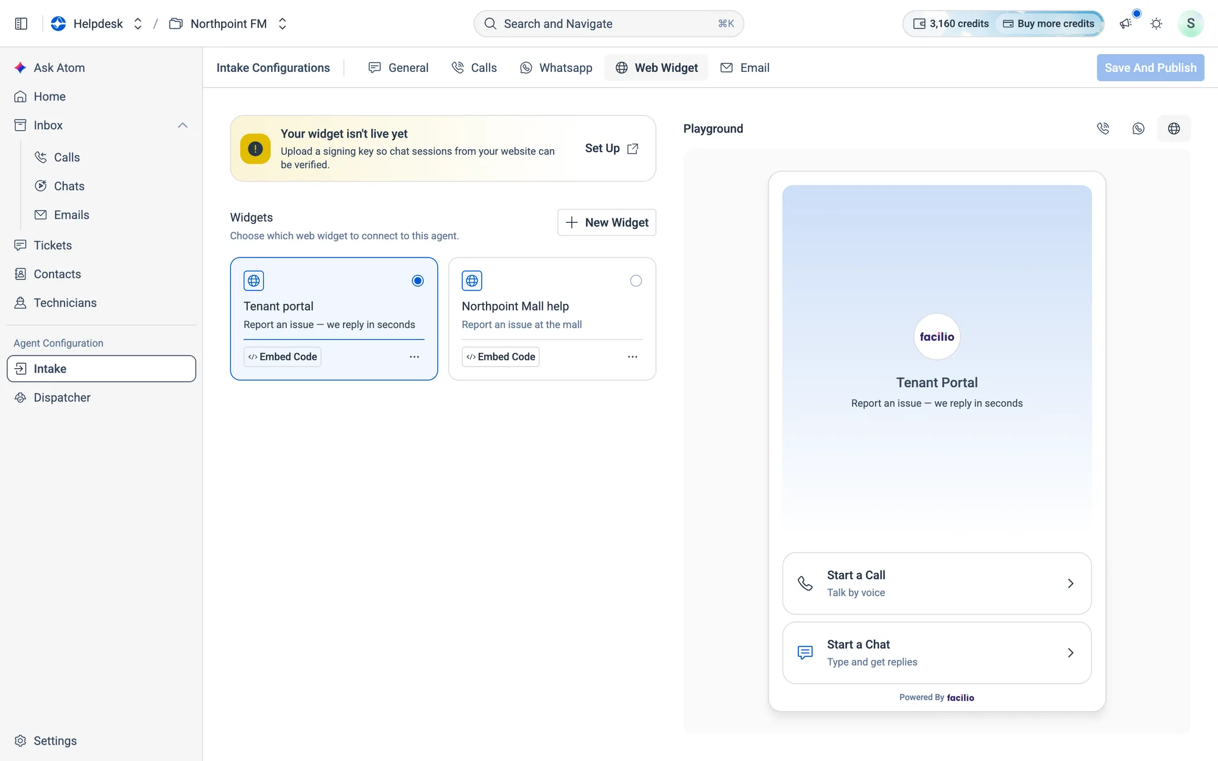Show the web widget preview globe in Playground
Image resolution: width=1218 pixels, height=761 pixels.
[1174, 128]
